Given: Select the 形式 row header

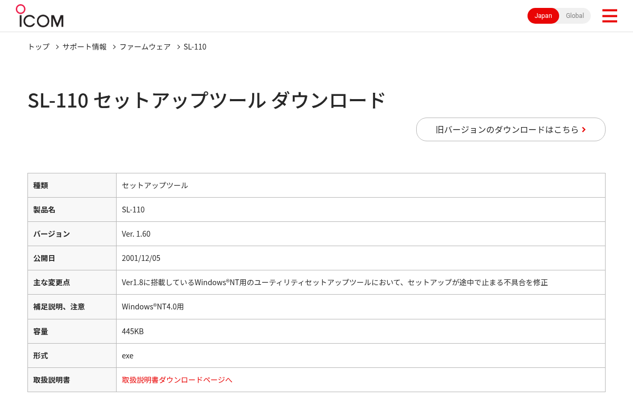Looking at the screenshot, I should point(72,355).
